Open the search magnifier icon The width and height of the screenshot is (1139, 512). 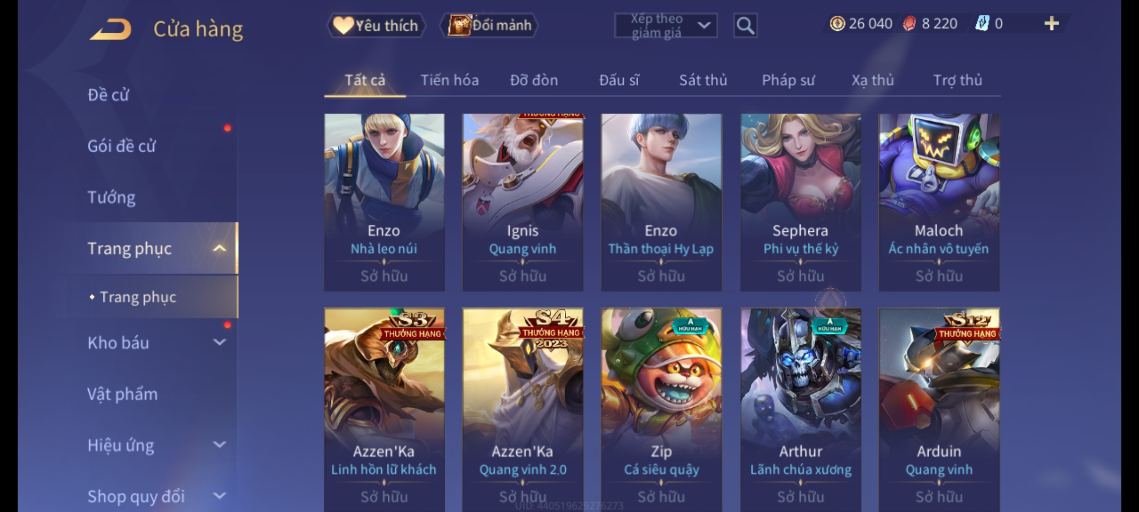point(745,26)
